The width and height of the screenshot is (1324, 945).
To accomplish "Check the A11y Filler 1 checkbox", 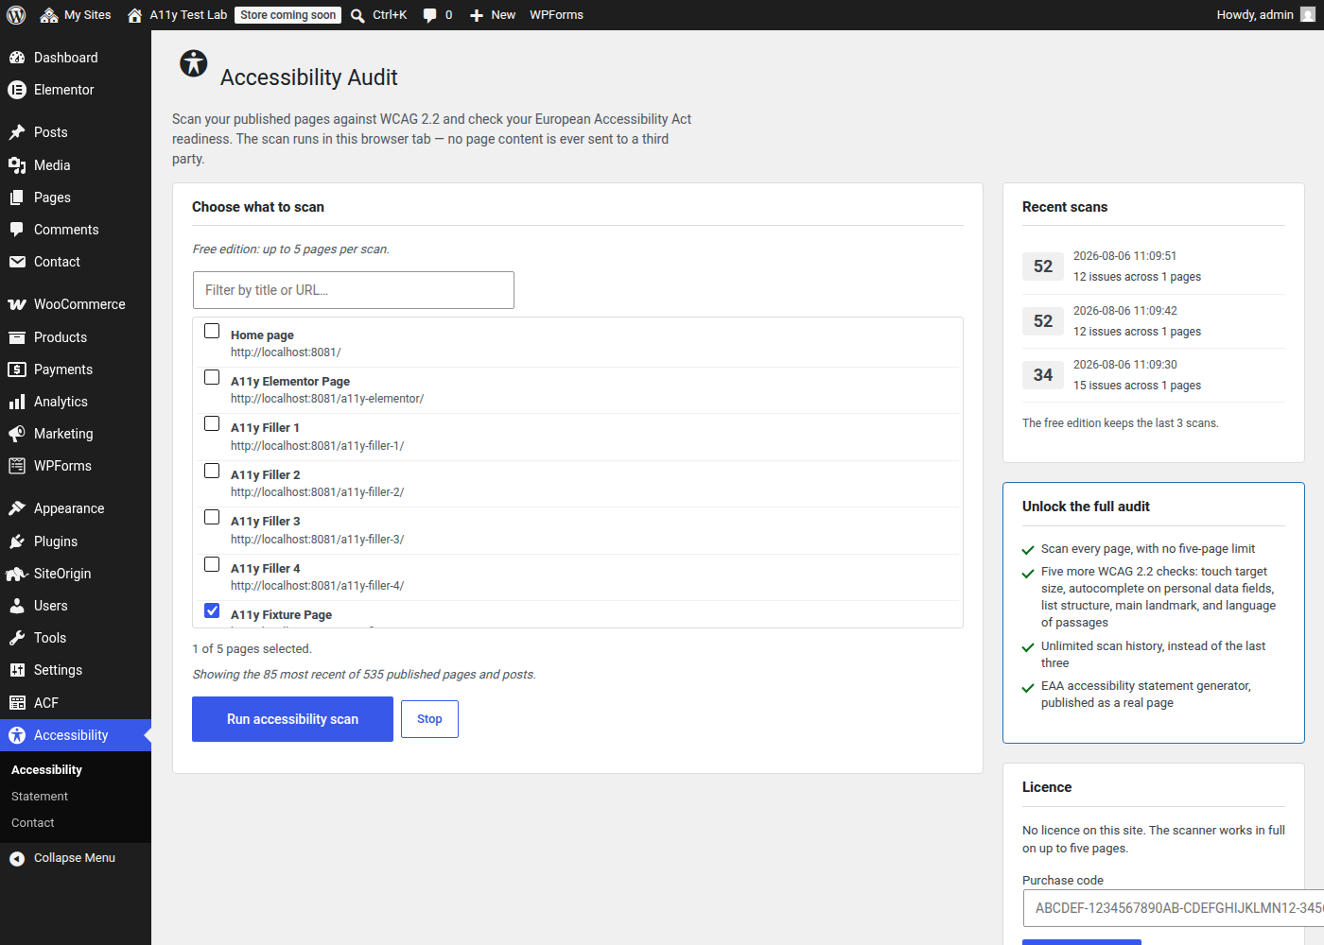I will pyautogui.click(x=212, y=423).
